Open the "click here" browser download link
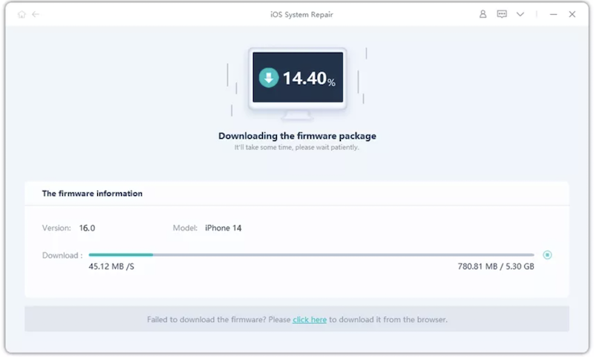594x357 pixels. pyautogui.click(x=310, y=320)
